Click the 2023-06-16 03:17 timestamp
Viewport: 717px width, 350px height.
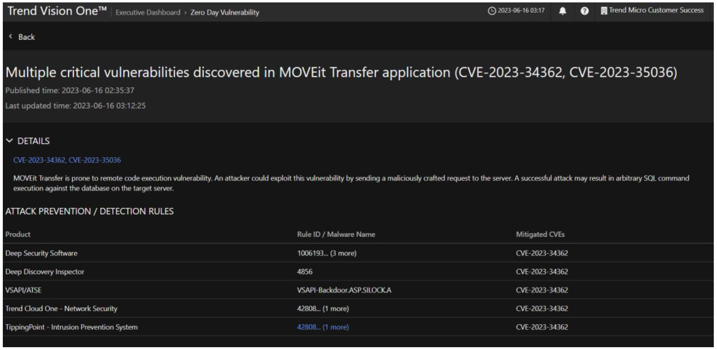pyautogui.click(x=521, y=11)
